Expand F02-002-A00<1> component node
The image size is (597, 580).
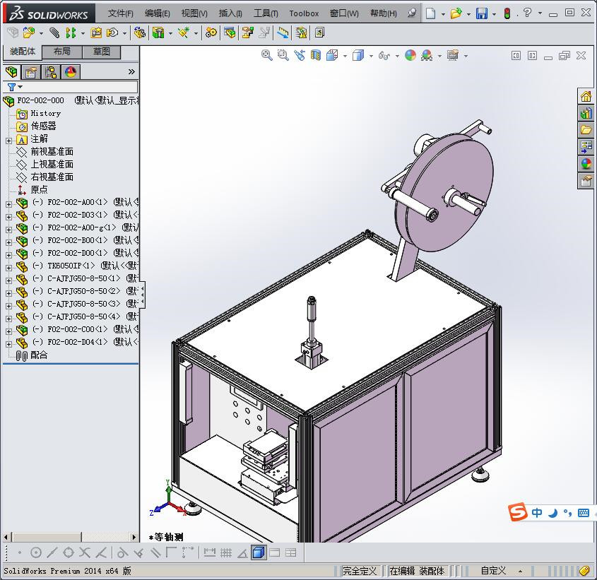point(8,204)
